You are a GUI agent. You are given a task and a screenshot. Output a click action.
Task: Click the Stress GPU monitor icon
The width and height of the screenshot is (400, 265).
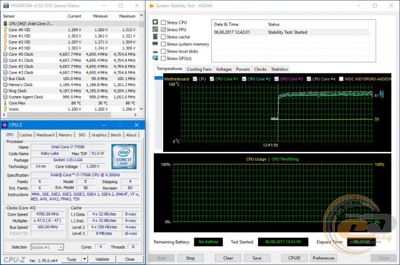point(155,58)
